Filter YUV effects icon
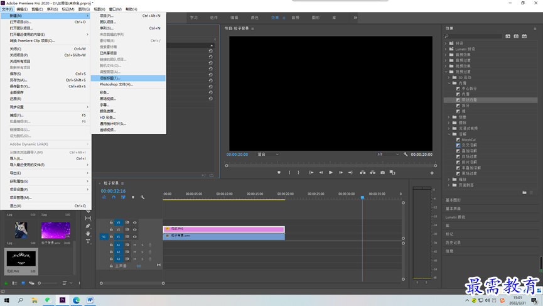This screenshot has height=306, width=543. point(524,36)
